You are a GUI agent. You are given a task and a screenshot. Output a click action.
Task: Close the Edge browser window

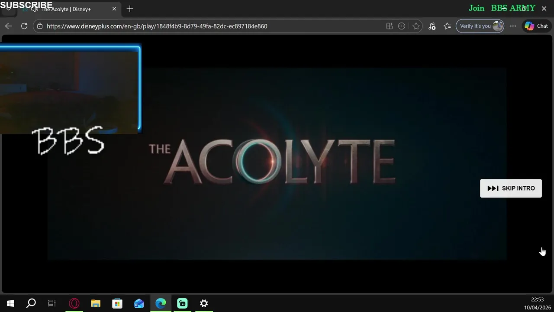[544, 8]
